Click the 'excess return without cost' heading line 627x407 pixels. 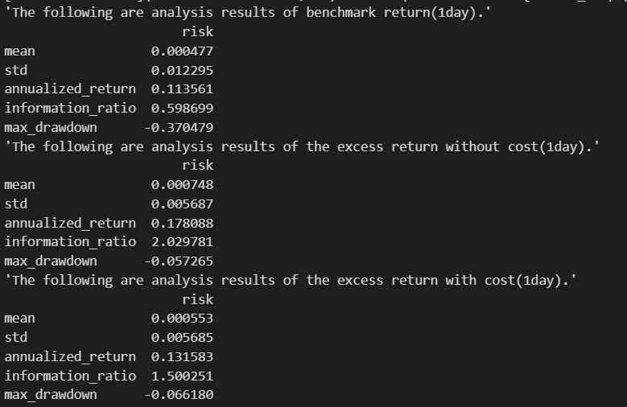coord(302,146)
